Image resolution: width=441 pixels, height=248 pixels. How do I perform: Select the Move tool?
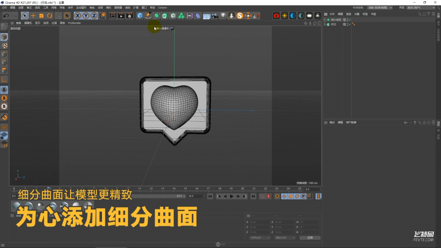[x=33, y=15]
